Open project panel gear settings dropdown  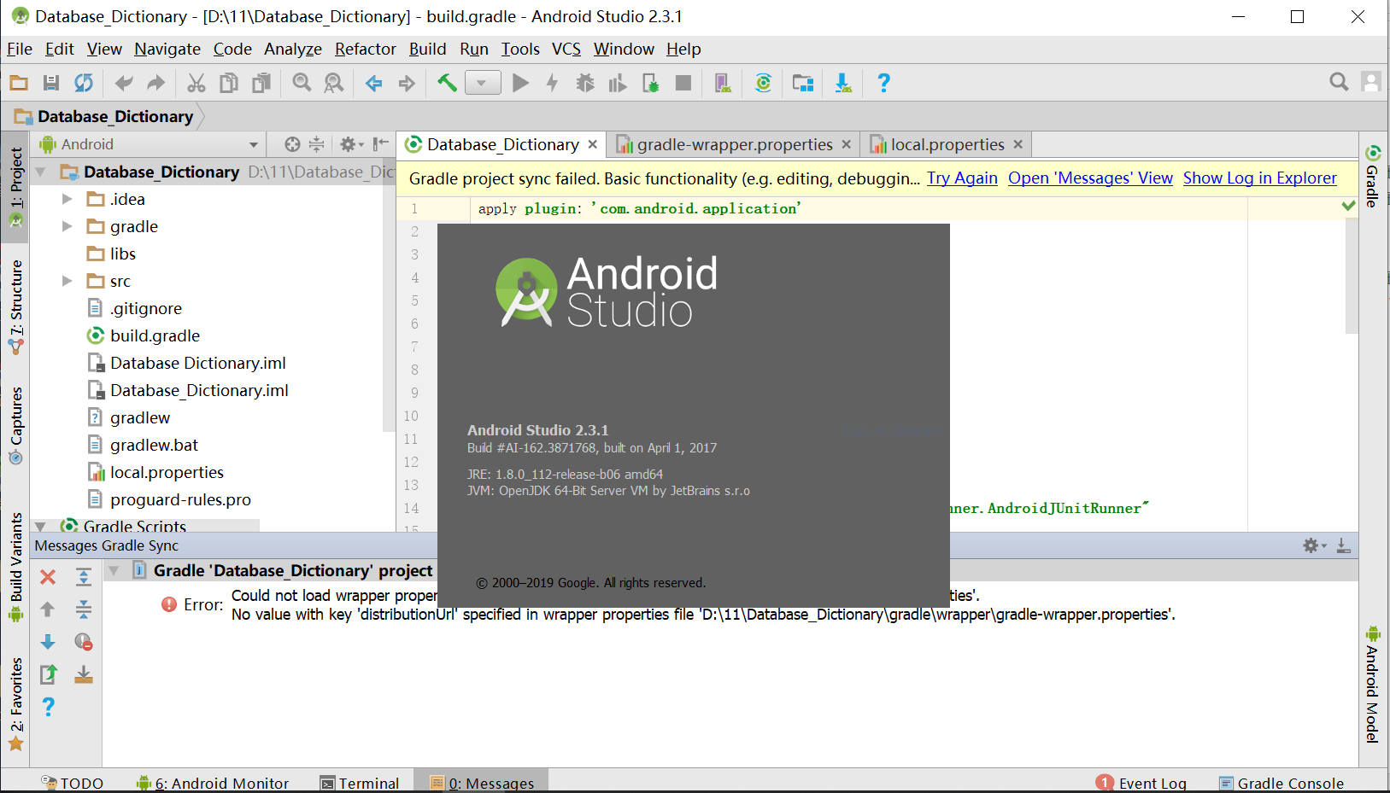click(x=351, y=144)
